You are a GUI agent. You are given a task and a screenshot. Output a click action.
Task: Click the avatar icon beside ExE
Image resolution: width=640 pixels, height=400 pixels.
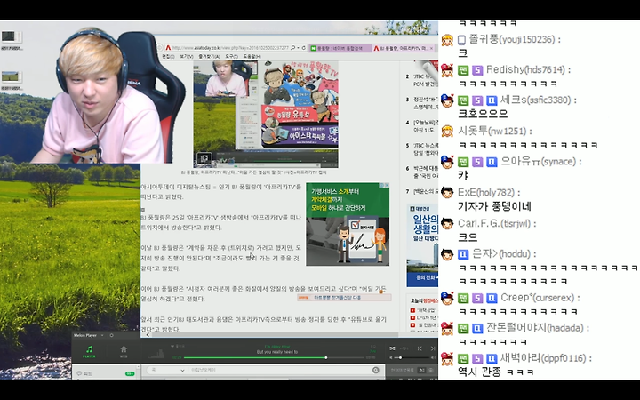tap(447, 192)
